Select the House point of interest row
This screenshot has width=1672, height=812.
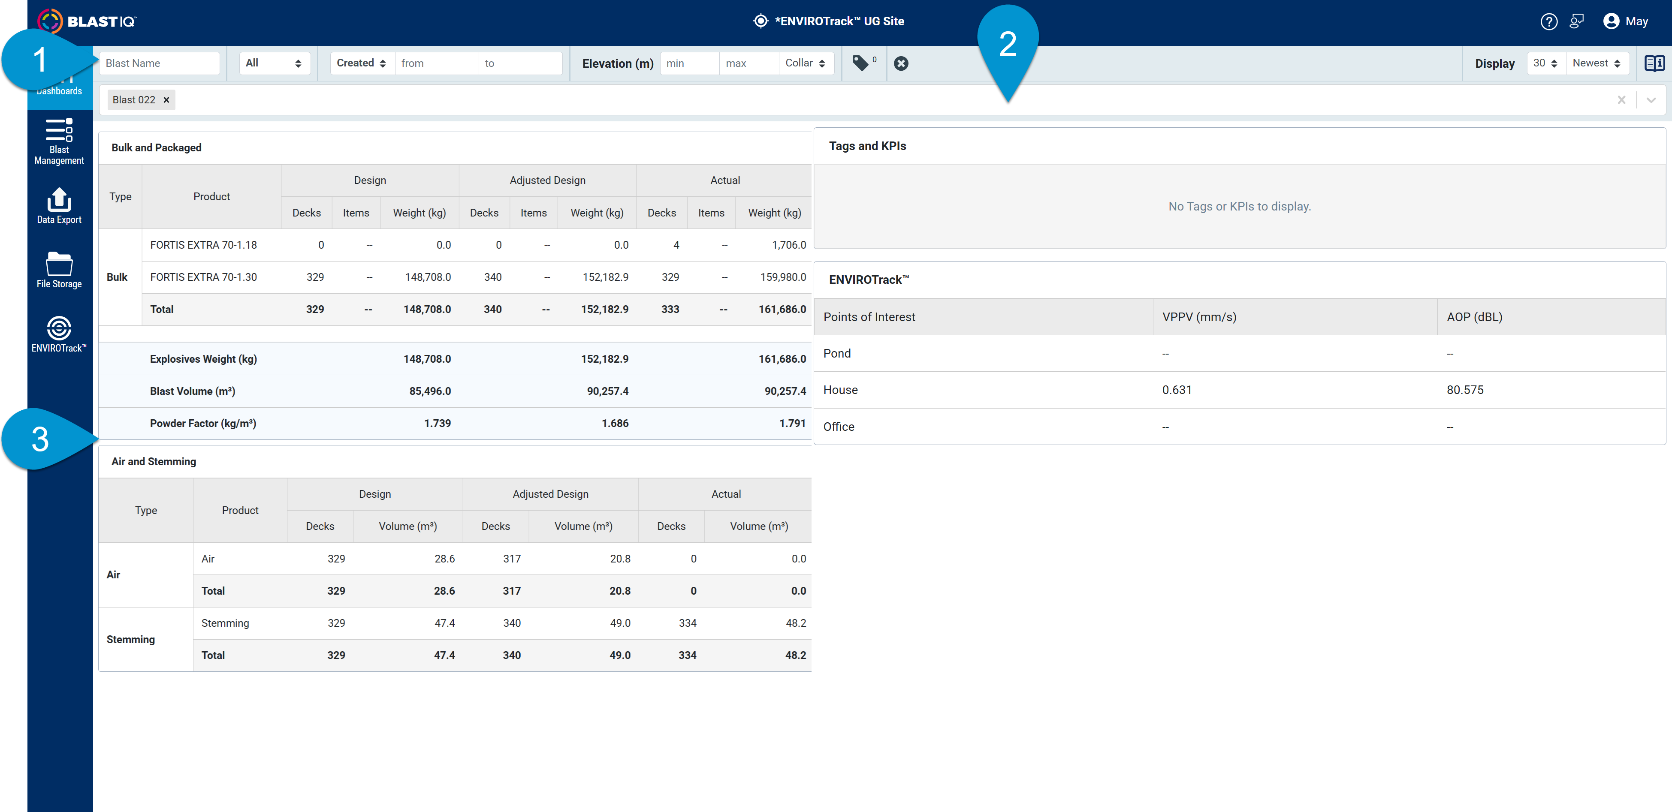coord(1240,390)
